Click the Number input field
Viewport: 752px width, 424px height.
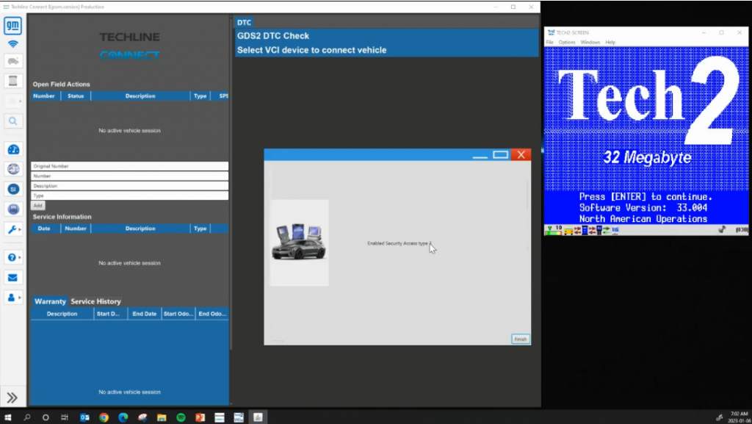coord(129,176)
